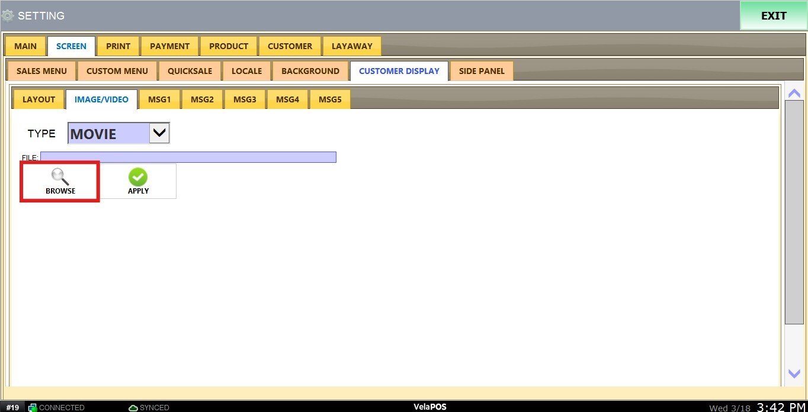The width and height of the screenshot is (808, 412).
Task: Switch to the MAIN settings tab
Action: [x=25, y=46]
